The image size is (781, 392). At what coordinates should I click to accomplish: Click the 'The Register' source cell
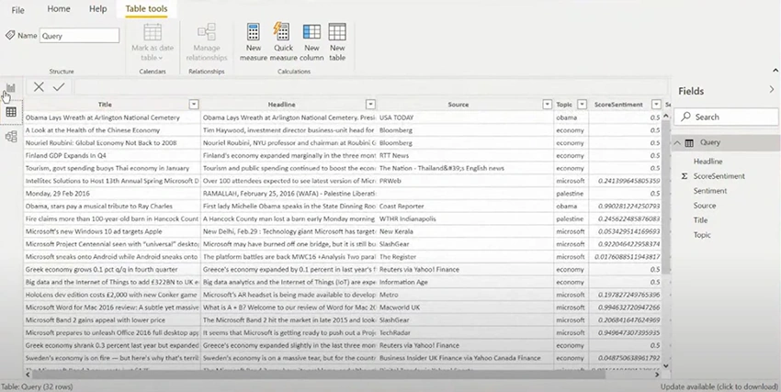[465, 257]
